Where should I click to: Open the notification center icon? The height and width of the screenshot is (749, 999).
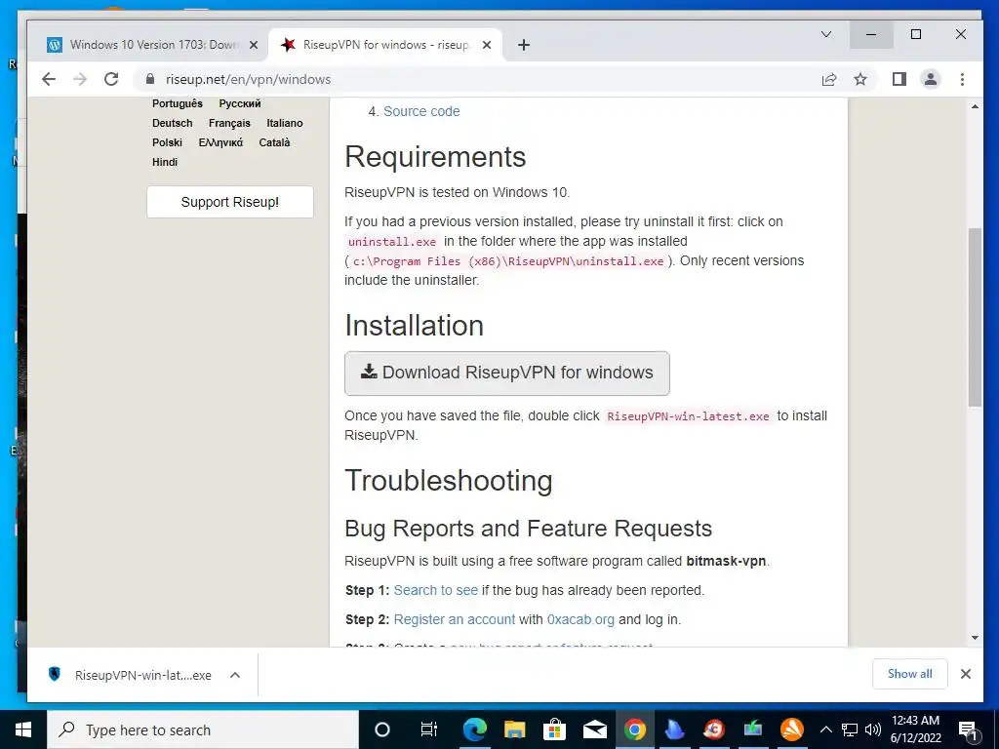click(968, 729)
